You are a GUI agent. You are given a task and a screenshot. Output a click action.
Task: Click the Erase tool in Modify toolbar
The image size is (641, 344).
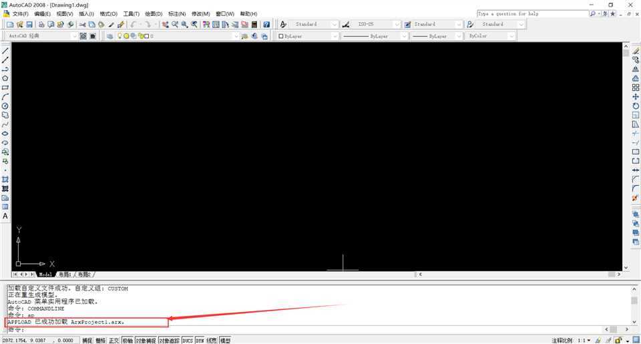coord(636,51)
